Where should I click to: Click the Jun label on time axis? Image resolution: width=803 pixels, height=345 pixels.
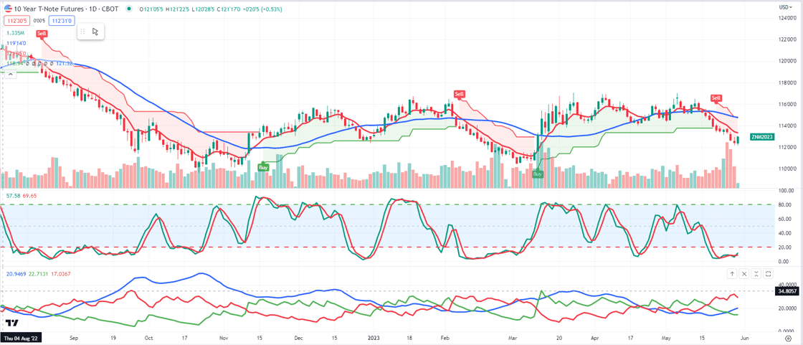coord(743,339)
